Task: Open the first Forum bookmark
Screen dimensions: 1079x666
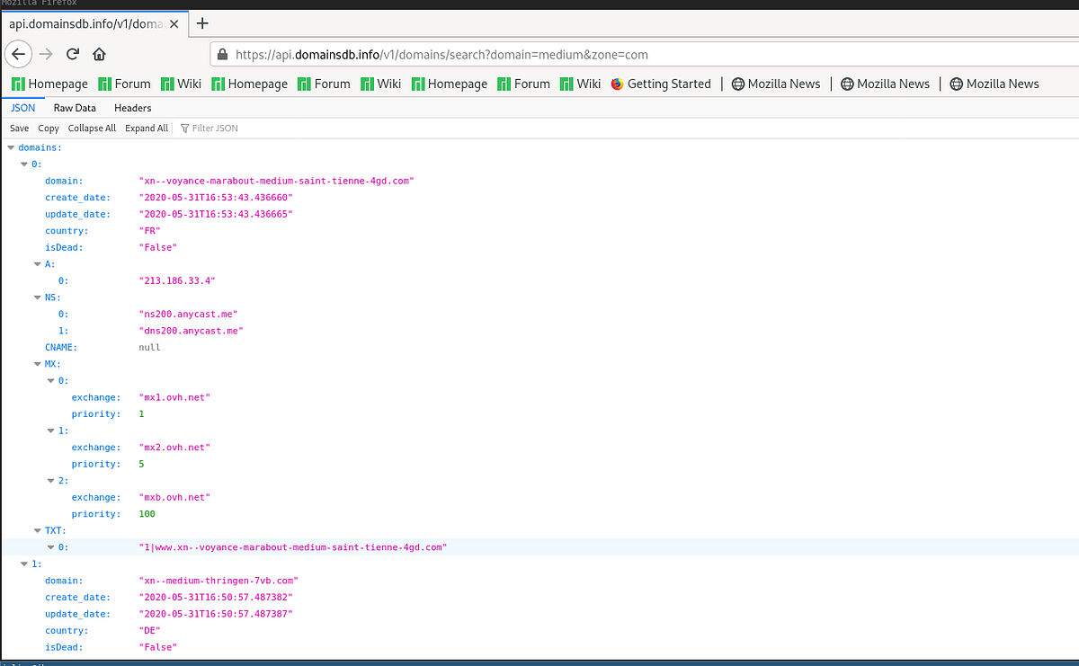Action: (x=124, y=84)
